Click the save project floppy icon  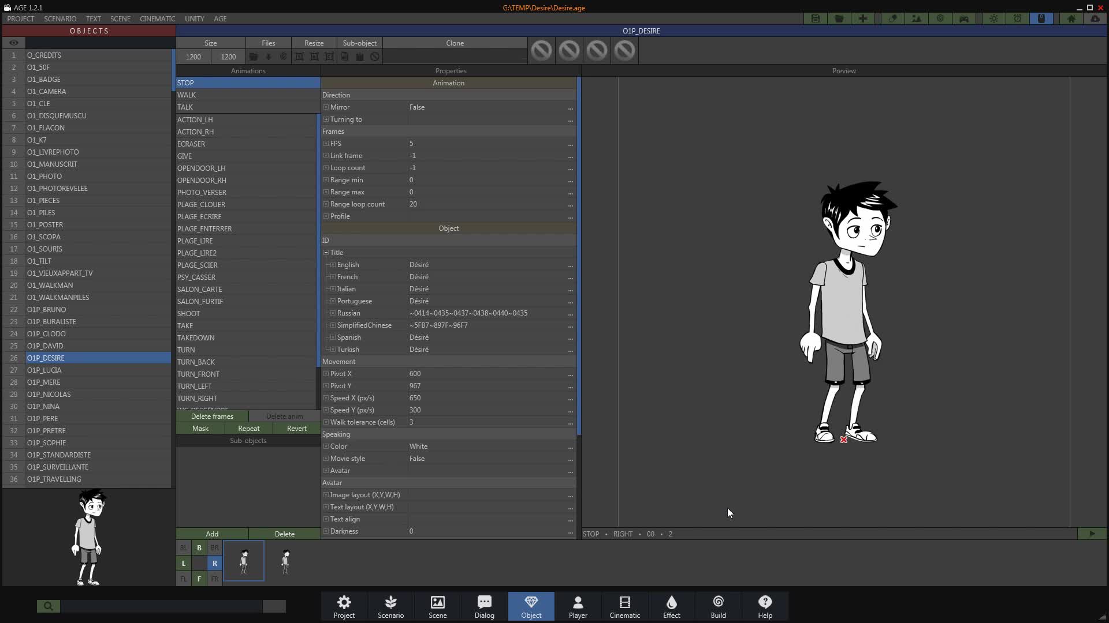816,18
